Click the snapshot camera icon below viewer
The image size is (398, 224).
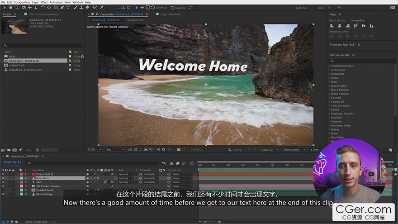tap(179, 149)
